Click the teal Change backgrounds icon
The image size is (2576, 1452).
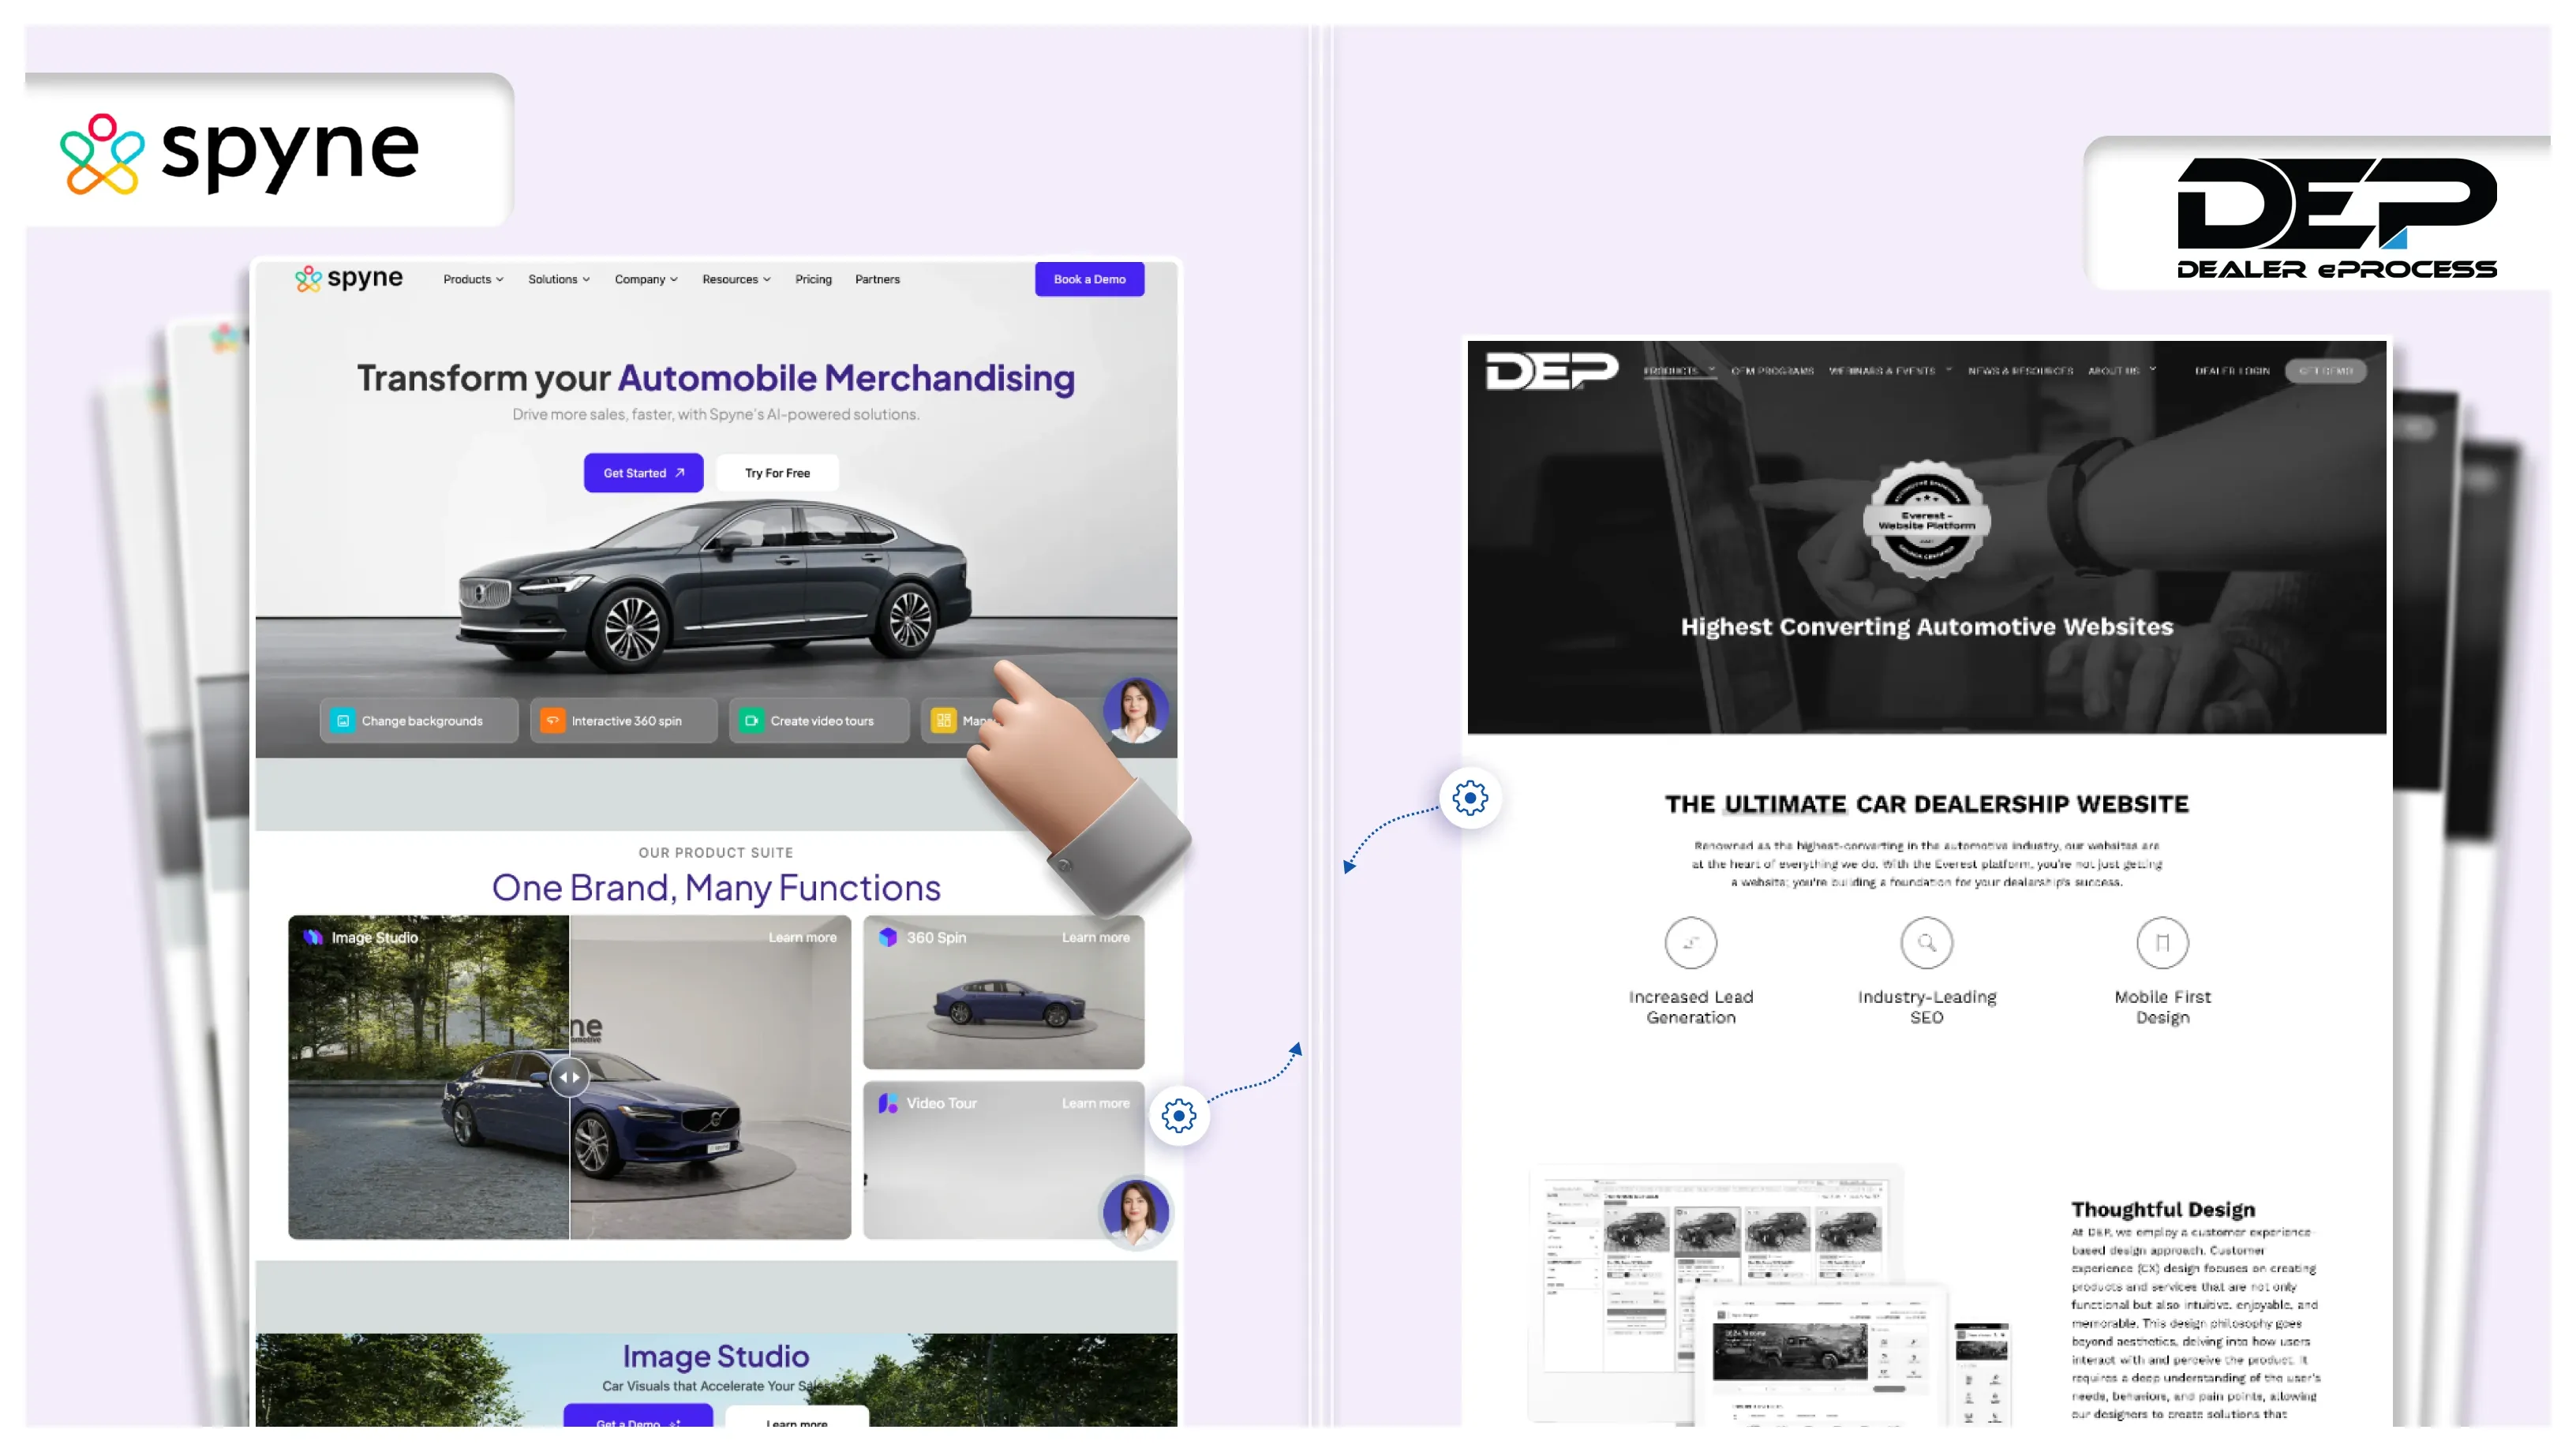(x=343, y=720)
